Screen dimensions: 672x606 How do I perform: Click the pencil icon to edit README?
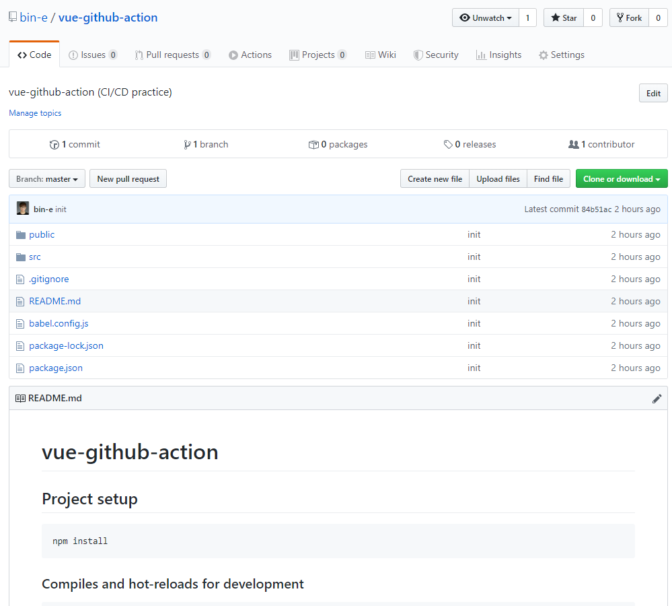pos(657,399)
